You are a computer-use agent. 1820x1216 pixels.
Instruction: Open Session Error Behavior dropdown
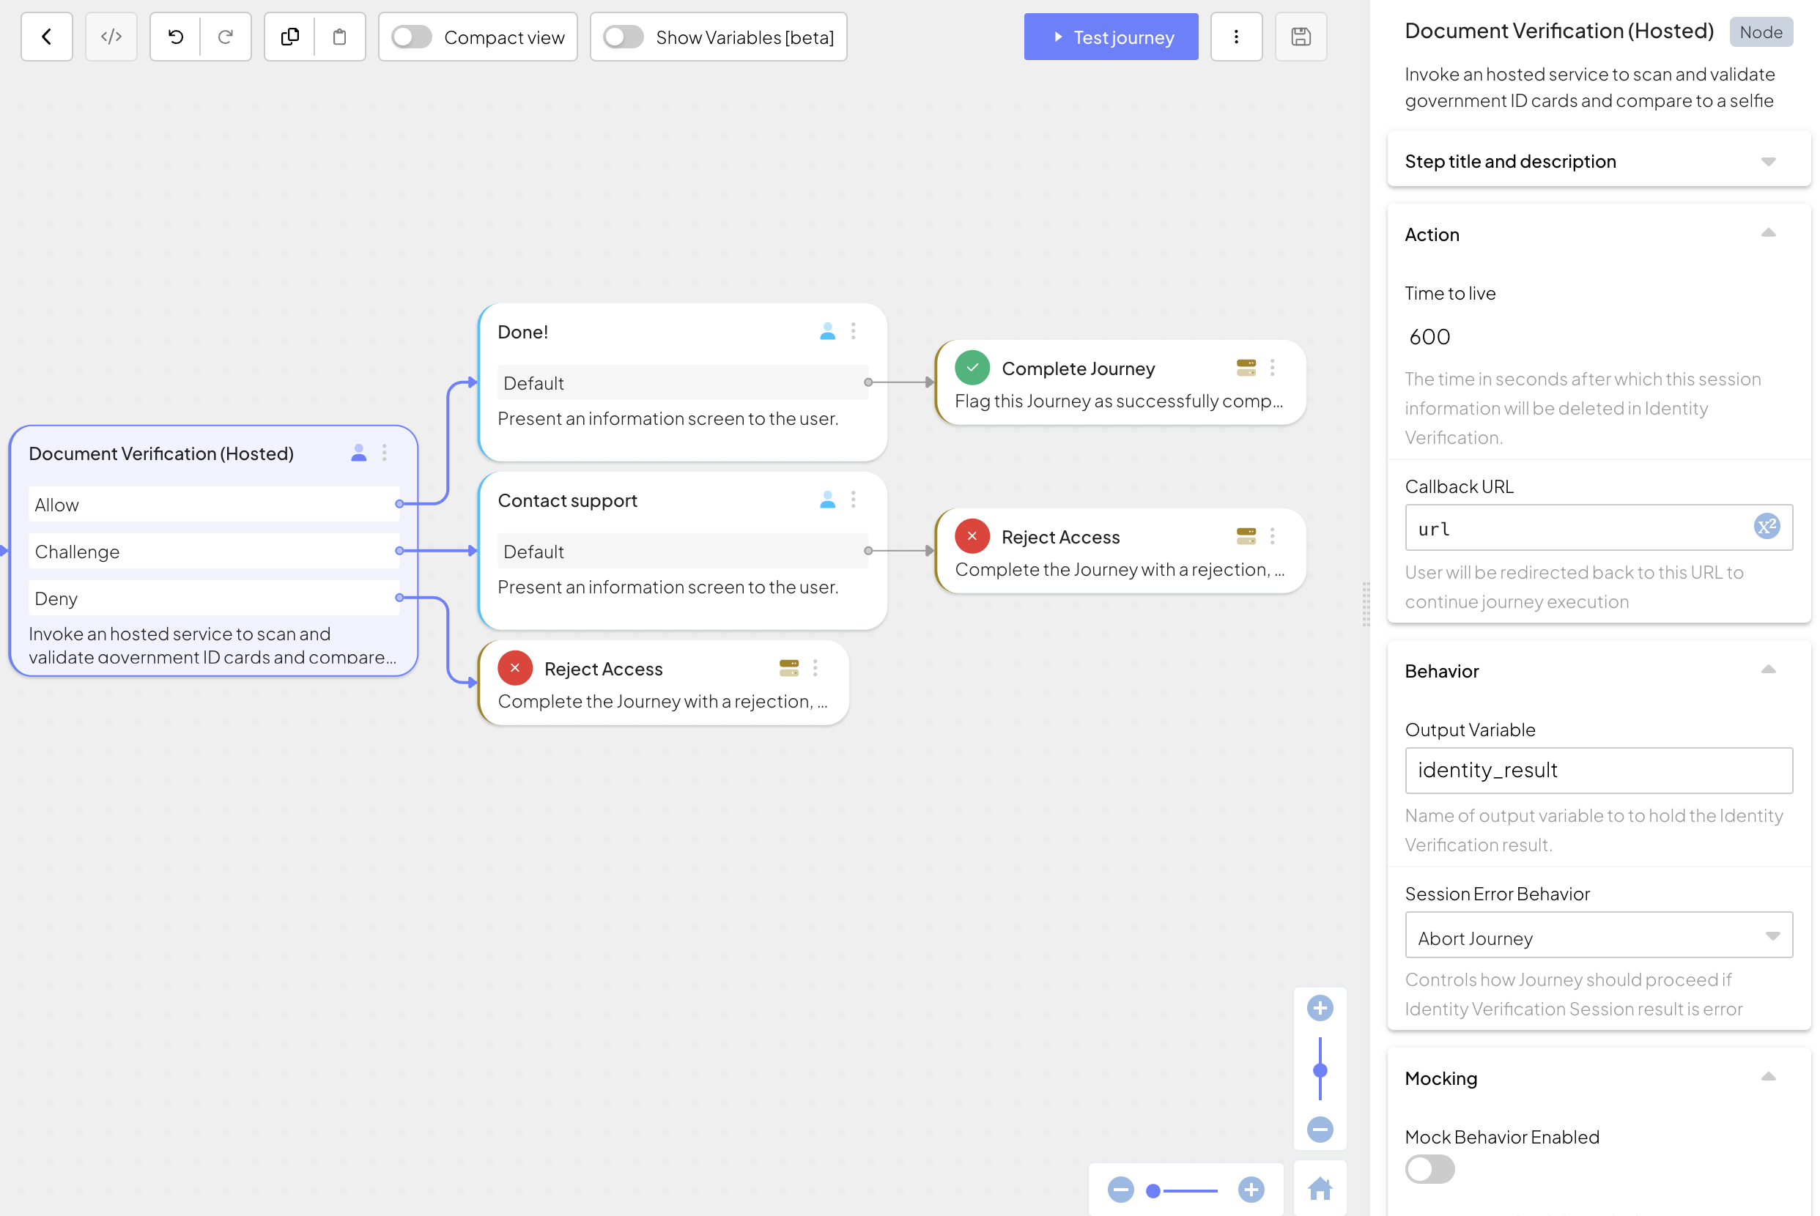(x=1598, y=937)
